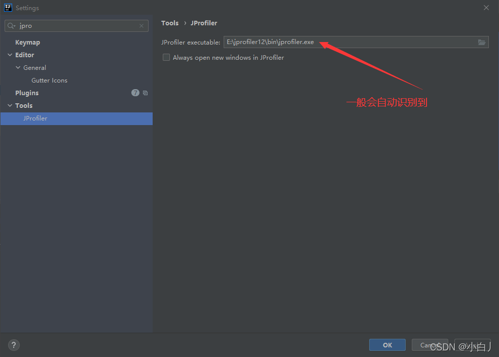The image size is (499, 357).
Task: Click the Tools breadcrumb link
Action: (170, 23)
